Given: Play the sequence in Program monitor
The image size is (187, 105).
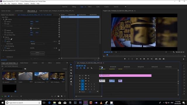Looking at the screenshot, I should pos(144,59).
